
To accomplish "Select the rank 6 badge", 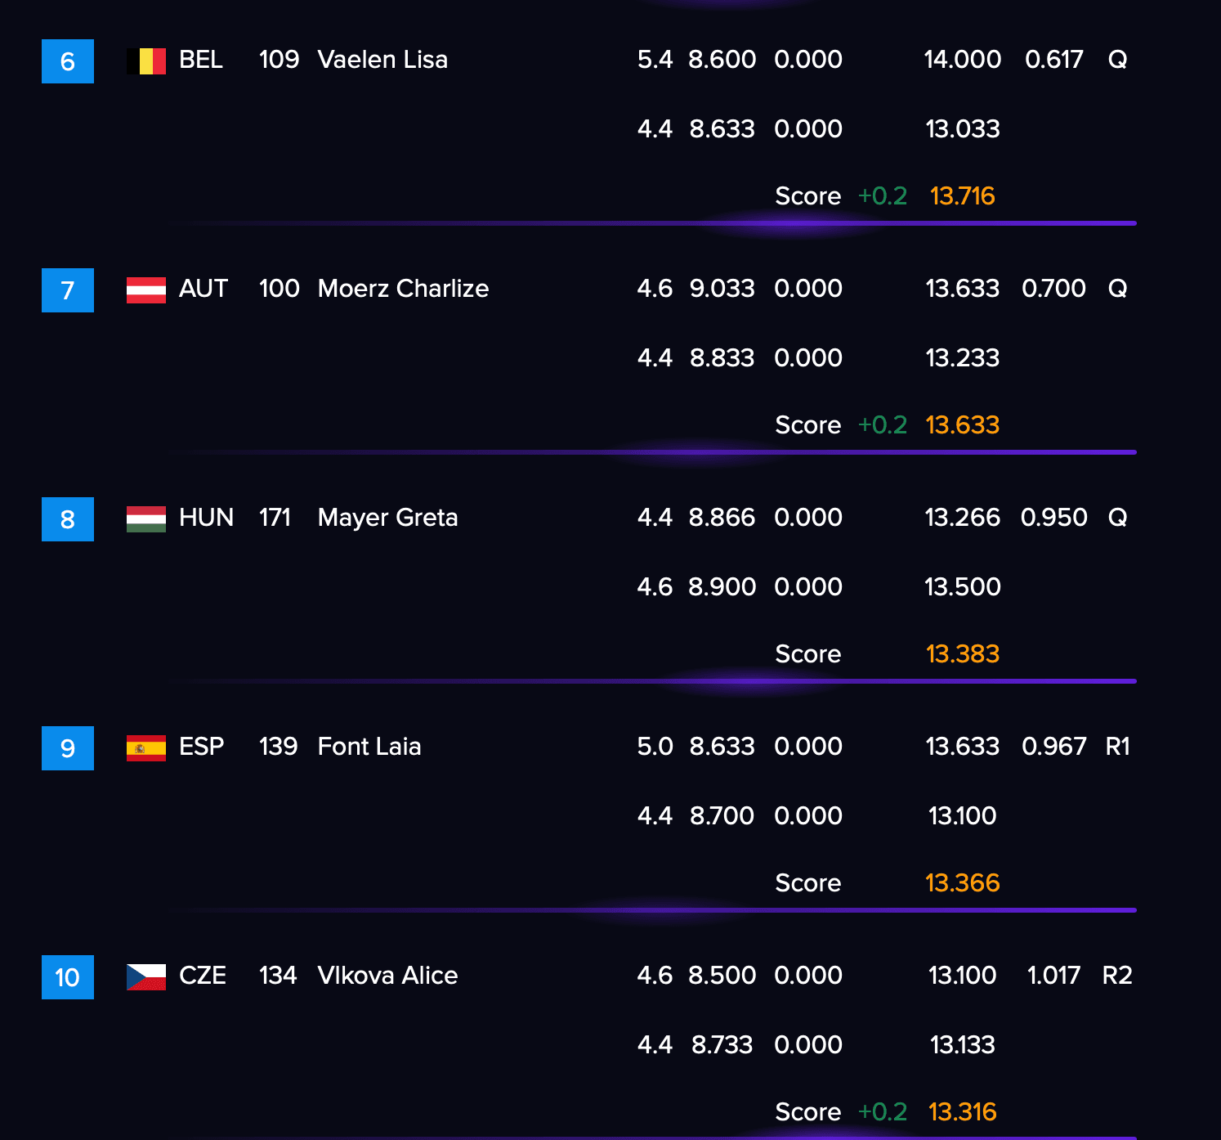I will (x=68, y=61).
